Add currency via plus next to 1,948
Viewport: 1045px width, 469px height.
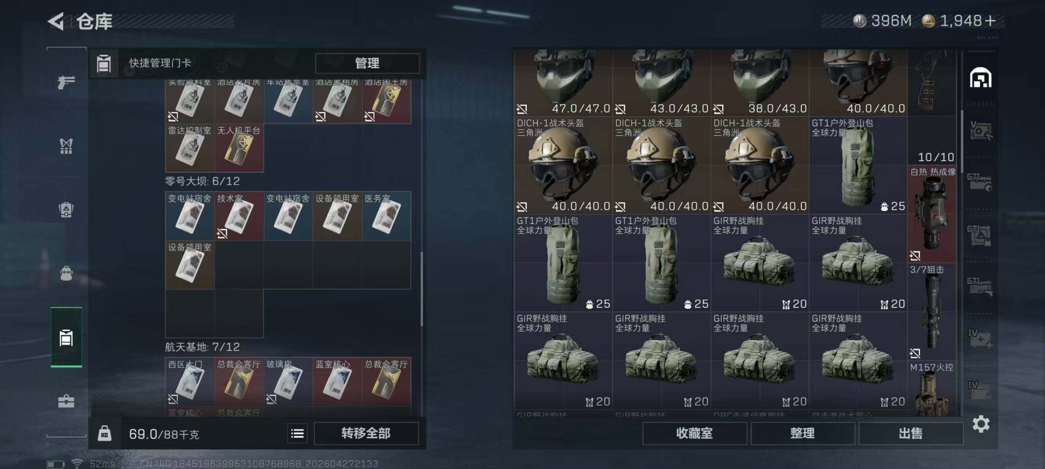pyautogui.click(x=990, y=21)
